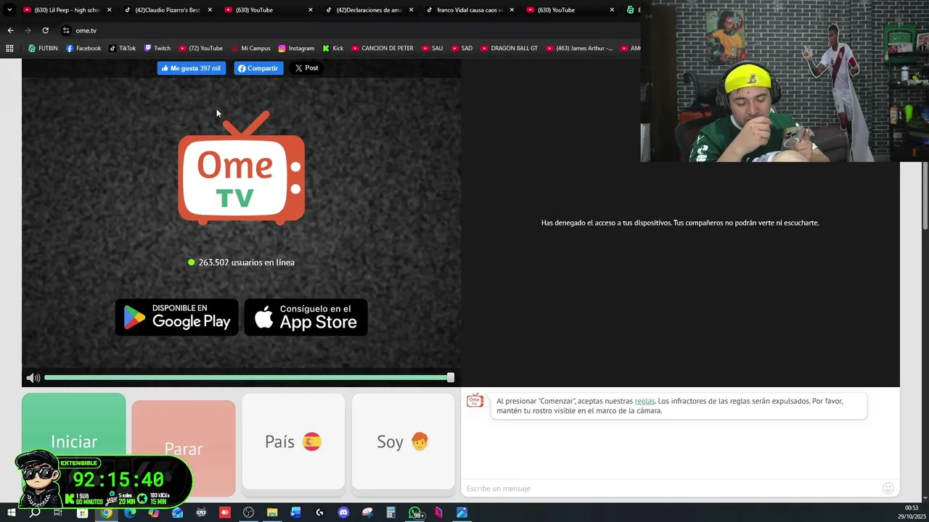Open the App Store download badge
The image size is (929, 522).
[306, 318]
